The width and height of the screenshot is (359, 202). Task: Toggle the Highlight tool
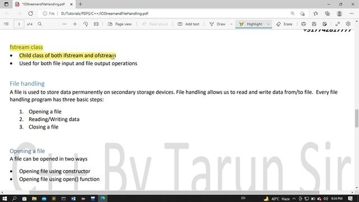click(251, 24)
